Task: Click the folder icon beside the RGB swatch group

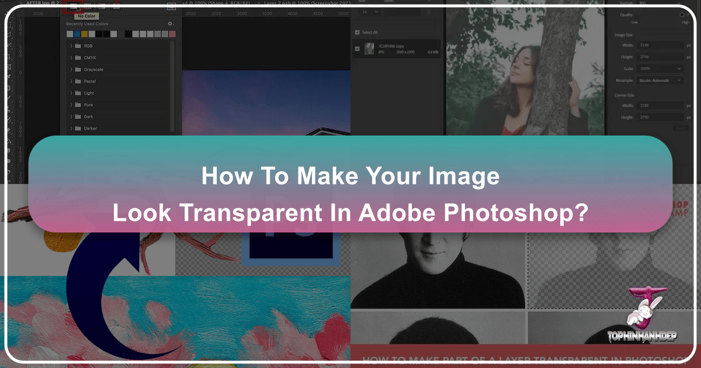Action: tap(78, 46)
